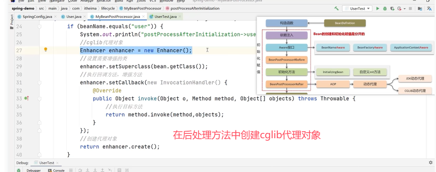Click the Step Out debug icon
This screenshot has width=436, height=172.
(x=102, y=170)
